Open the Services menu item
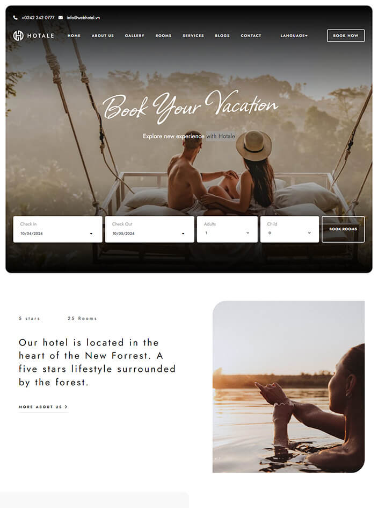378x508 pixels. pyautogui.click(x=193, y=36)
